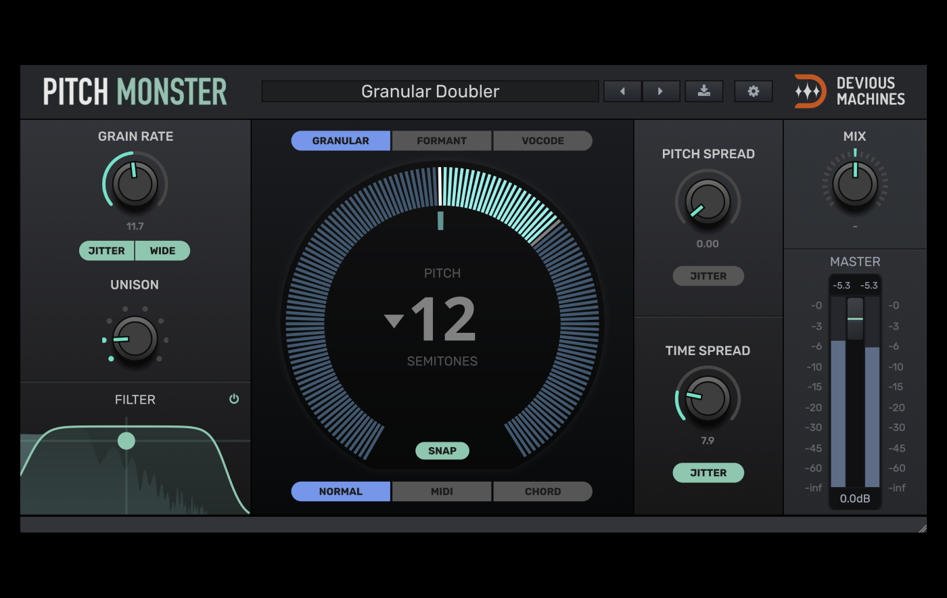Toggle the SNAP button
The image size is (947, 598).
pyautogui.click(x=442, y=451)
